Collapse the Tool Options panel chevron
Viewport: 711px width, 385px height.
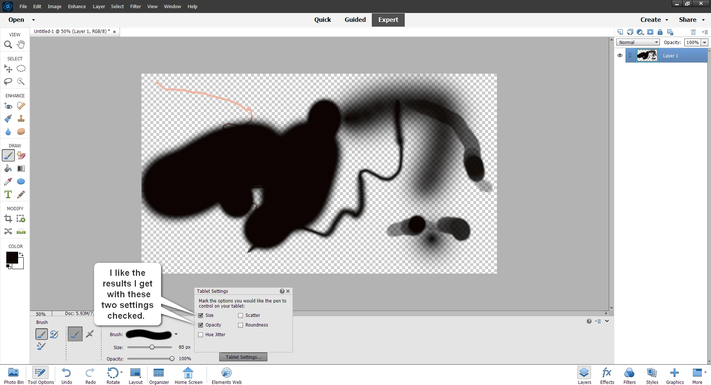click(x=607, y=321)
